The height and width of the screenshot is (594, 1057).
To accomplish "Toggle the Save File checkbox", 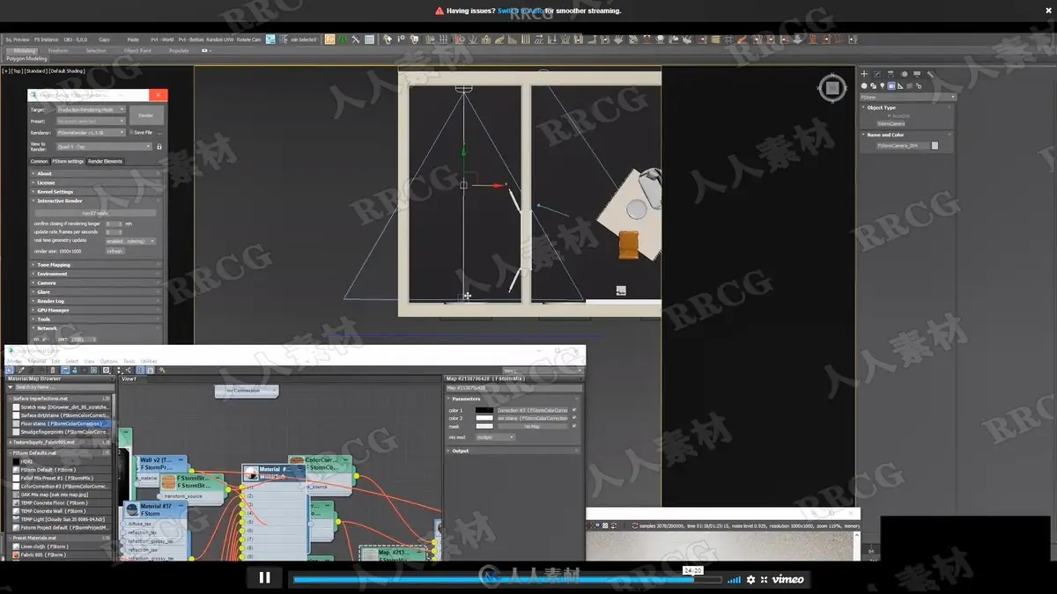I will (x=132, y=132).
